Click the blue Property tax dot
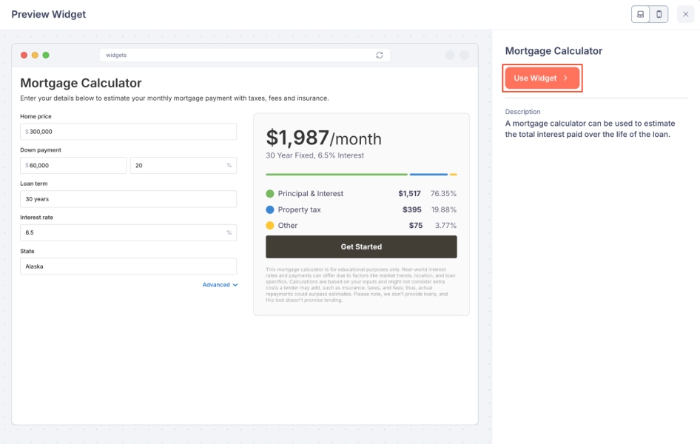This screenshot has height=444, width=700. pos(270,210)
